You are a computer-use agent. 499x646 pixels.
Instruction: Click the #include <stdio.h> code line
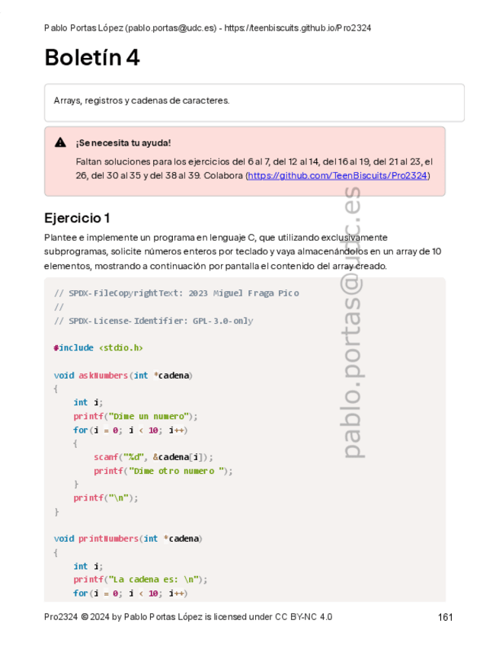click(98, 347)
